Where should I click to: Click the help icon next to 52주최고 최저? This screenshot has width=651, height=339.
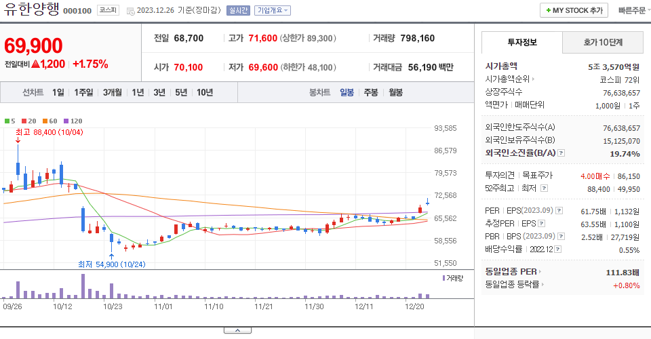tap(544, 188)
